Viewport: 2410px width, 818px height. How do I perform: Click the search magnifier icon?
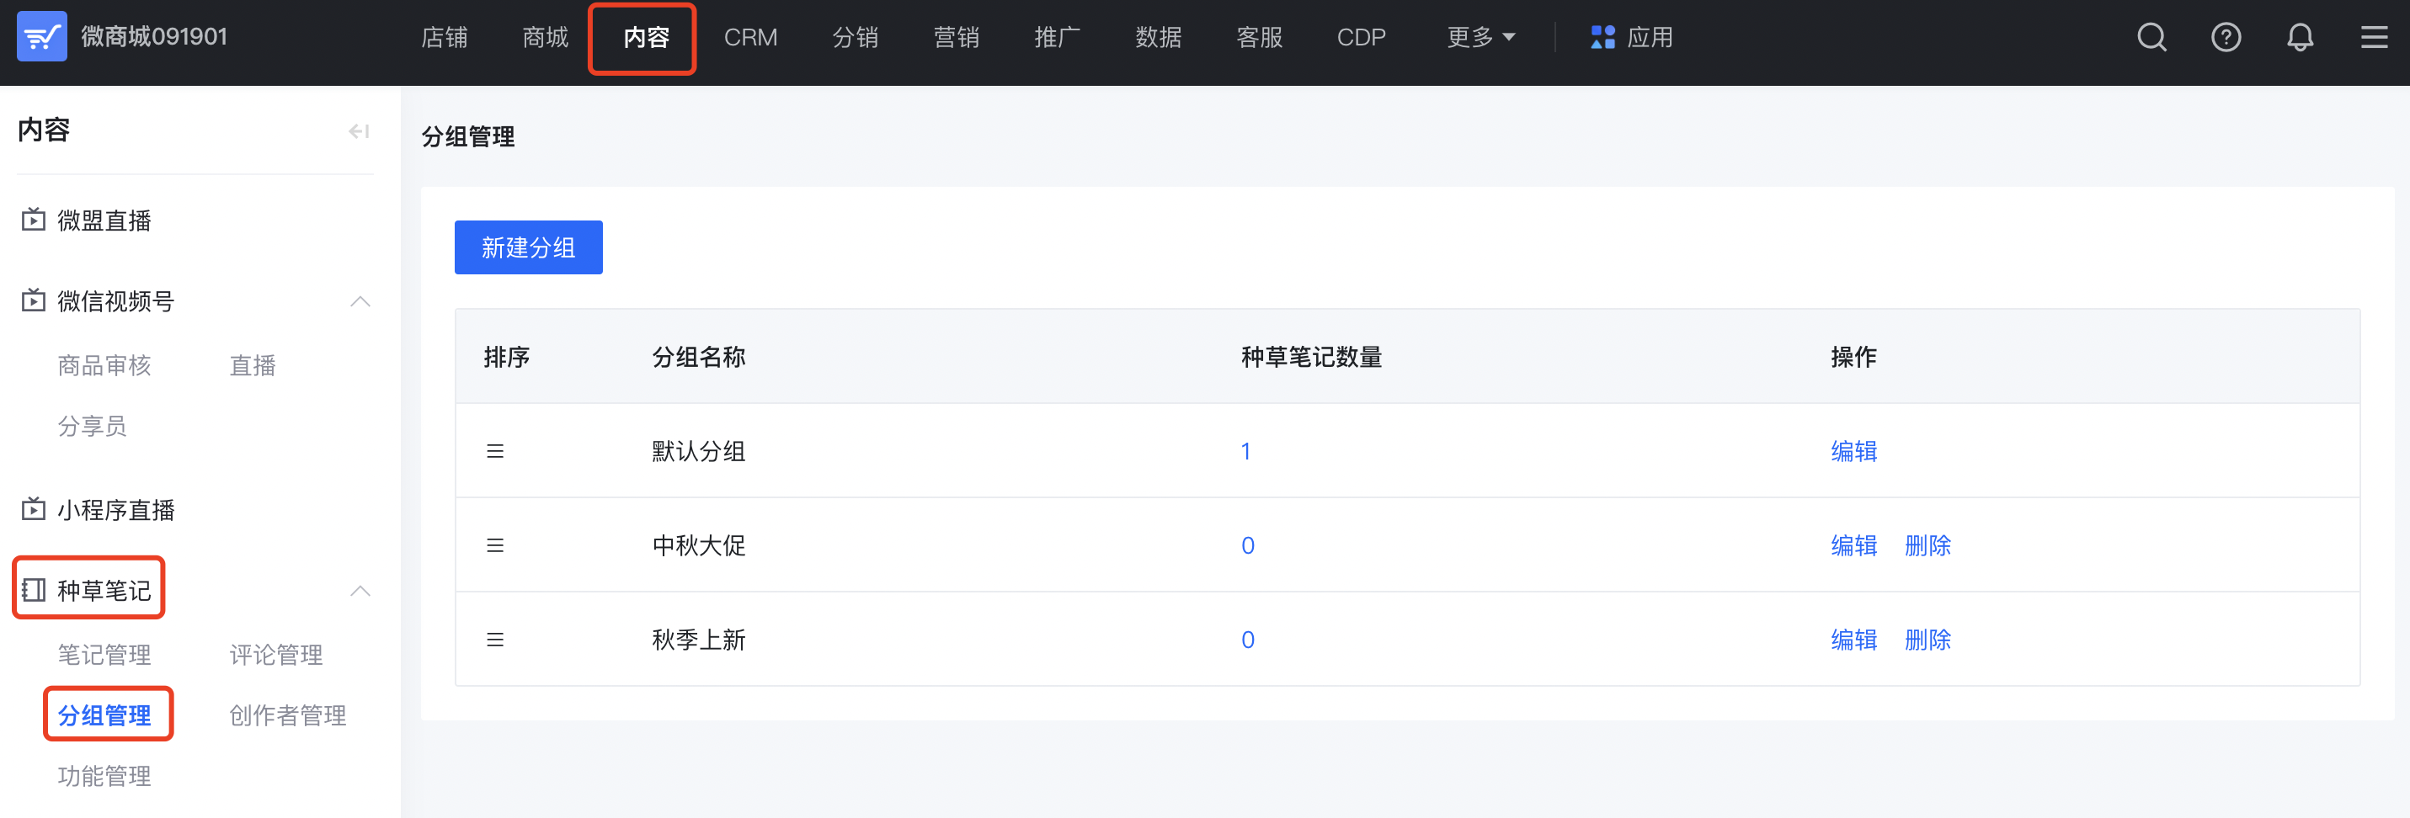[x=2151, y=37]
